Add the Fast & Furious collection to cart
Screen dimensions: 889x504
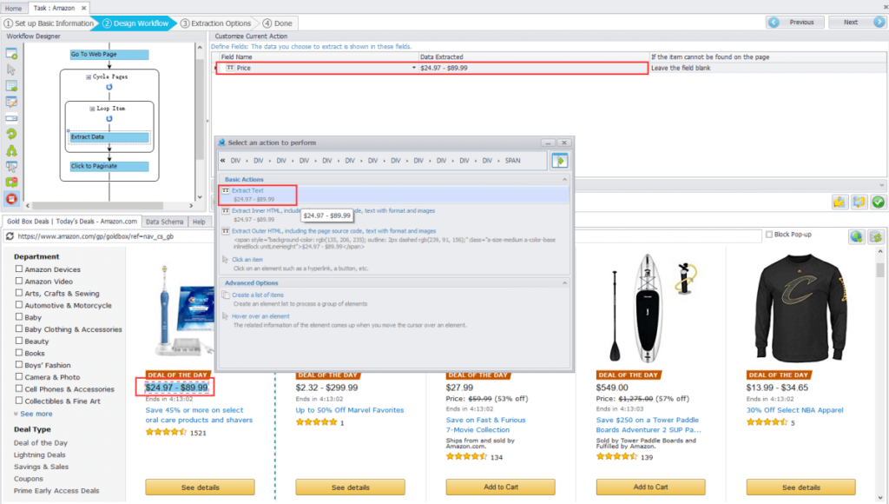pyautogui.click(x=501, y=487)
